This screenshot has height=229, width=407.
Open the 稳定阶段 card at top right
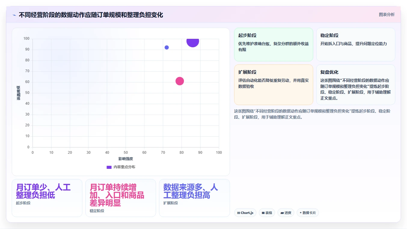click(356, 45)
